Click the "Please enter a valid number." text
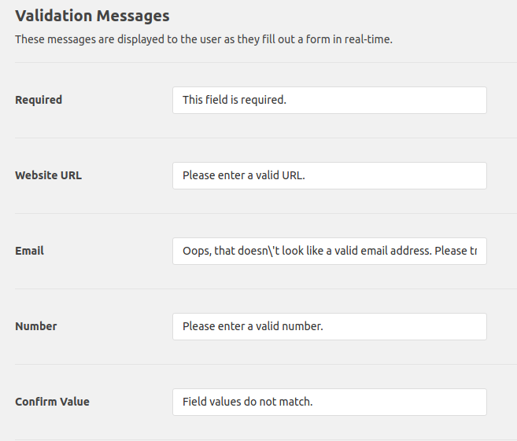The width and height of the screenshot is (517, 441). pyautogui.click(x=253, y=326)
